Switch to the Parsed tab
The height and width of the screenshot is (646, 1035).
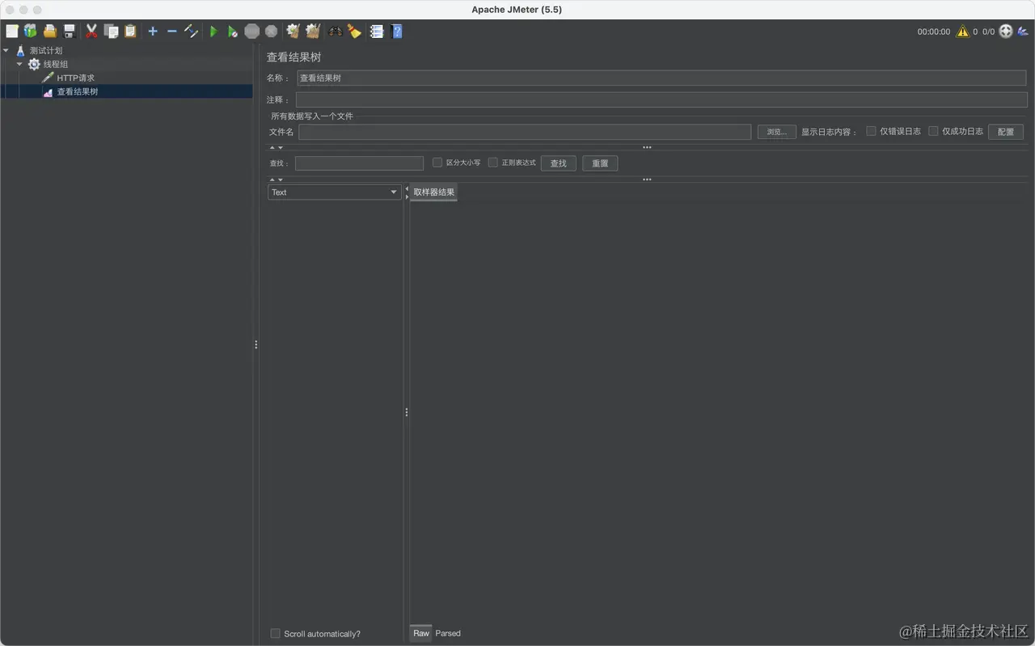click(448, 633)
